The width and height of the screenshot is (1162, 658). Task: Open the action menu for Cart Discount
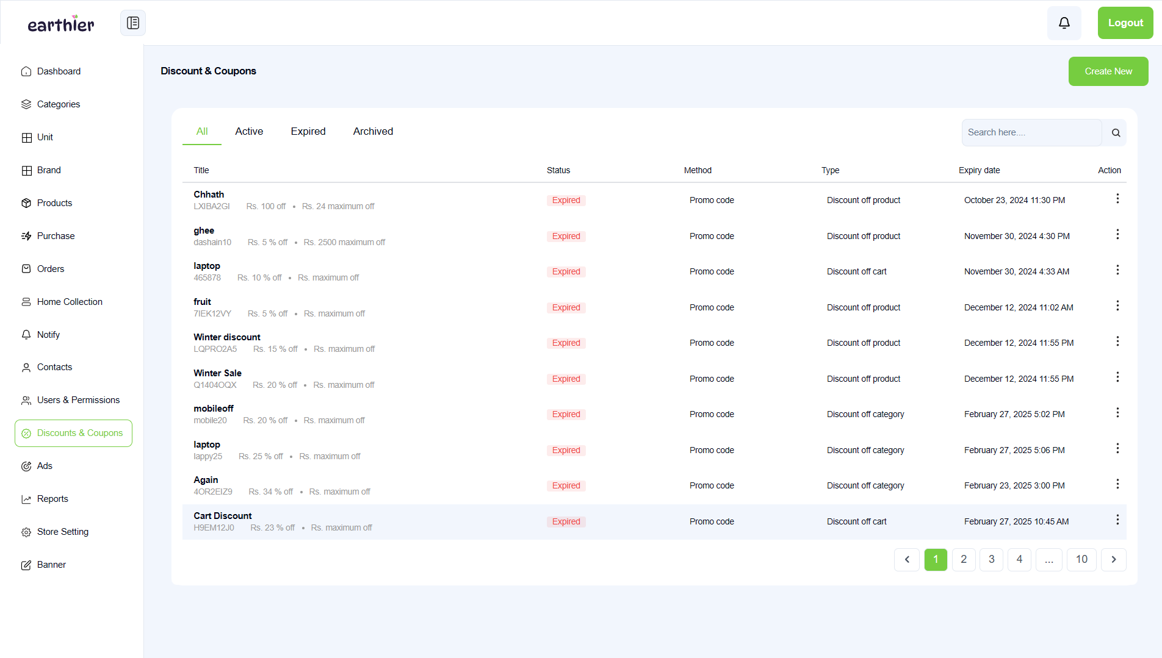1117,520
